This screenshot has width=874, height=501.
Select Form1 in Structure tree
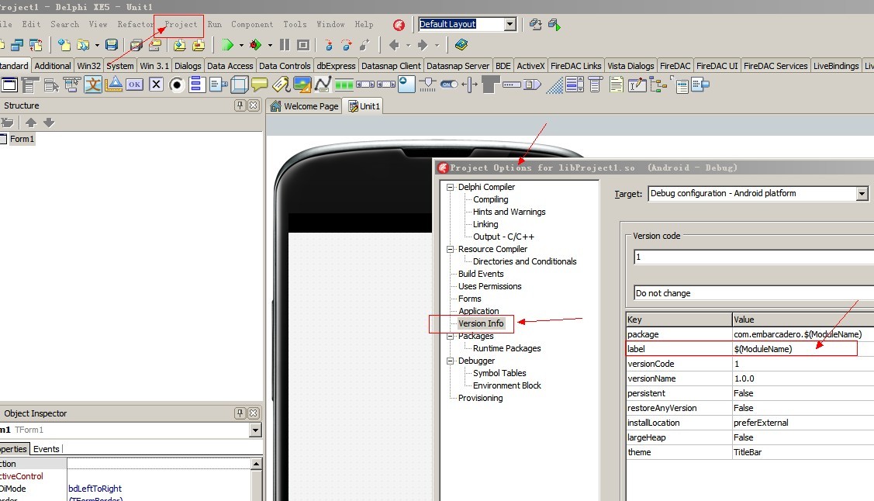coord(22,139)
